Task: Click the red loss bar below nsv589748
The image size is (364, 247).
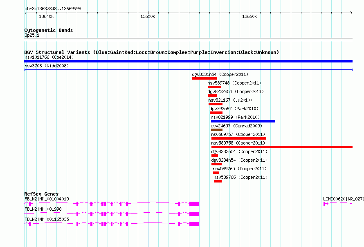Action: pyautogui.click(x=214, y=87)
